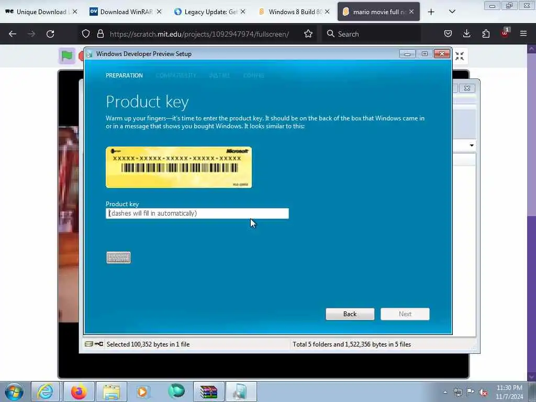
Task: View site security lock information
Action: pyautogui.click(x=100, y=34)
